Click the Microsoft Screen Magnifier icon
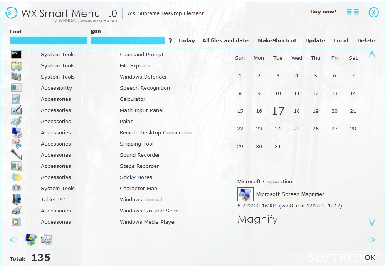This screenshot has width=385, height=266. (245, 194)
